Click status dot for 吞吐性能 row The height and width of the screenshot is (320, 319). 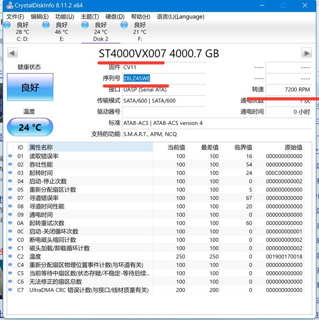click(x=10, y=165)
